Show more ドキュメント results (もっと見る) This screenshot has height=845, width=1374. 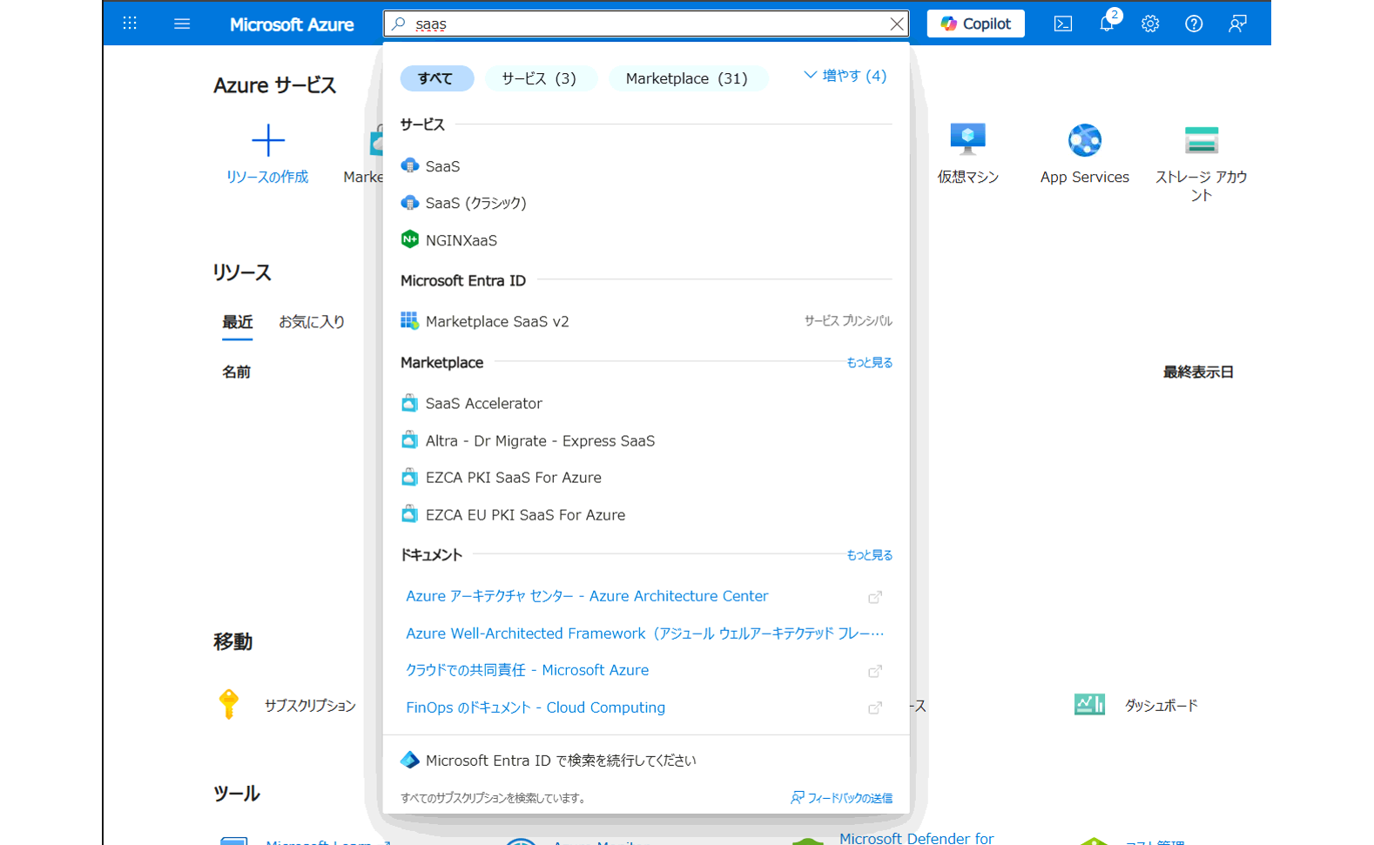pos(869,554)
